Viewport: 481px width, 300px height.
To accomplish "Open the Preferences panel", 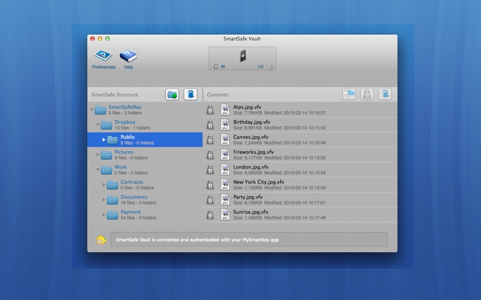I will tap(103, 58).
